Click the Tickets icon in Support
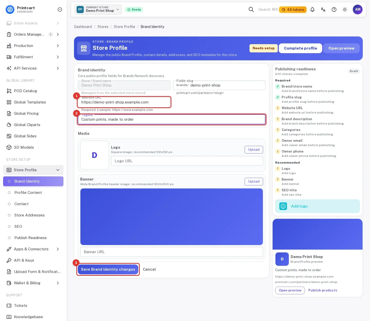Viewport: 370px width, 321px height. [9, 306]
